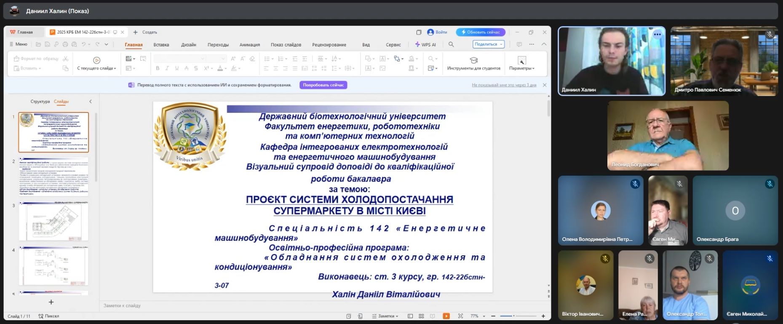
Task: Open the Меню hamburger menu
Action: pyautogui.click(x=18, y=44)
